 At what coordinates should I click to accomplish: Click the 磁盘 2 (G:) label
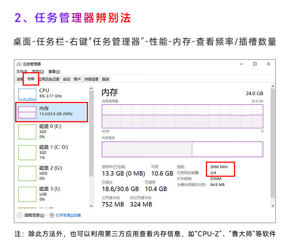coord(50,168)
